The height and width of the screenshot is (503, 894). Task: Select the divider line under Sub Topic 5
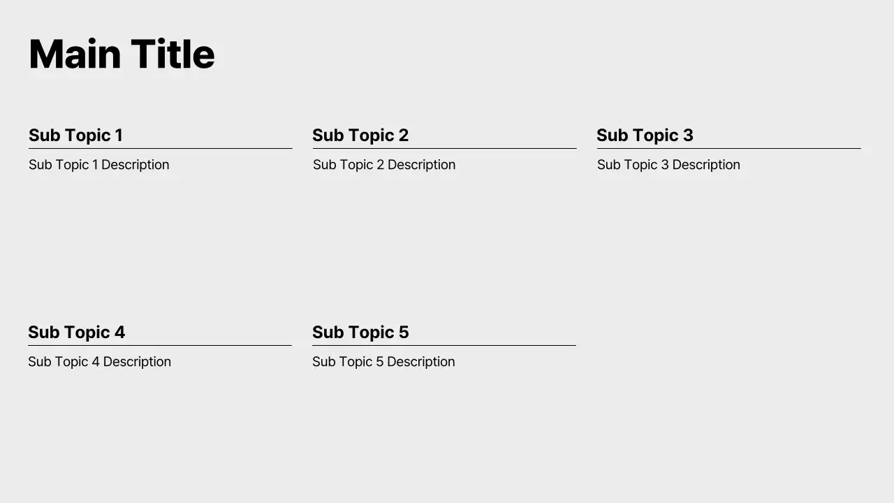444,345
